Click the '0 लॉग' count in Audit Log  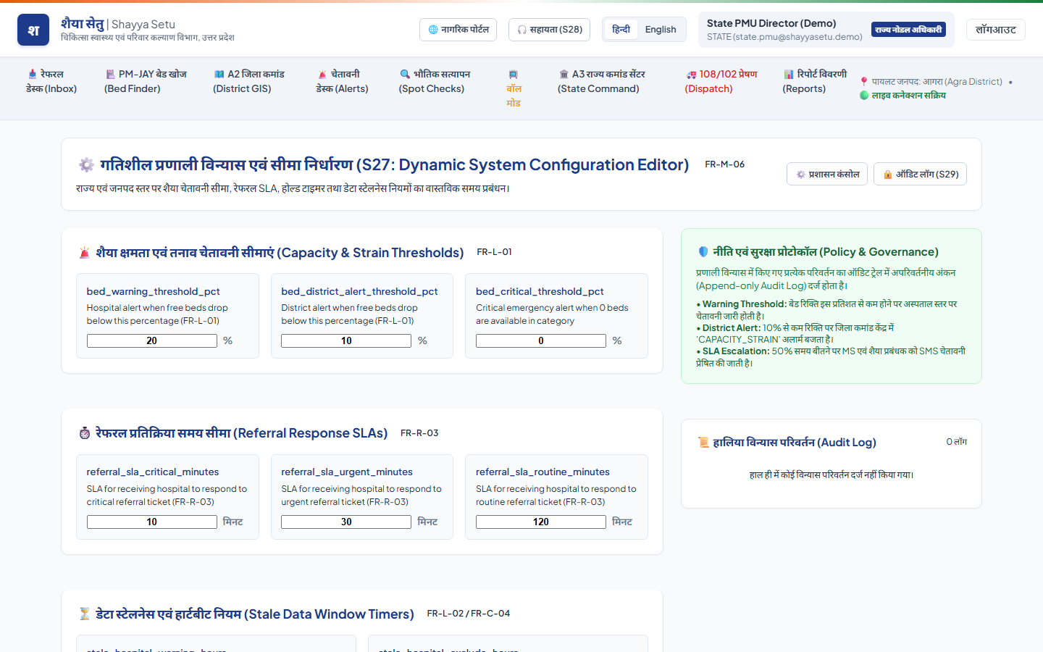coord(956,442)
